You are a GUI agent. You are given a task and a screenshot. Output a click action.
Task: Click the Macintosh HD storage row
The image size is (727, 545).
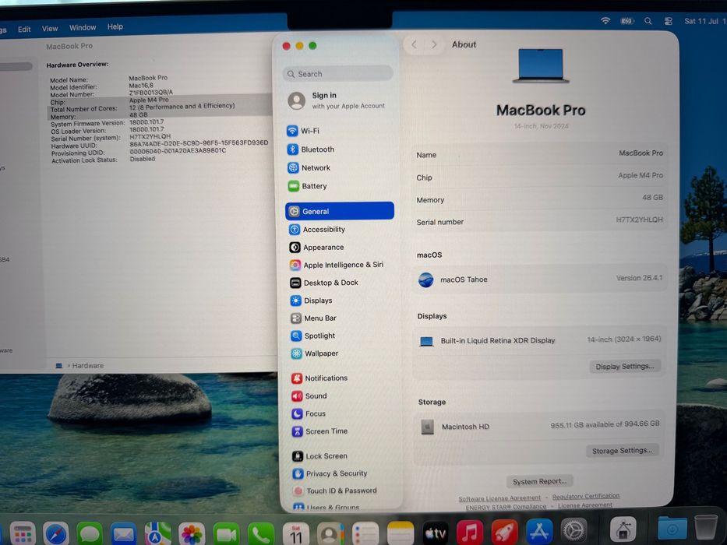tap(539, 425)
